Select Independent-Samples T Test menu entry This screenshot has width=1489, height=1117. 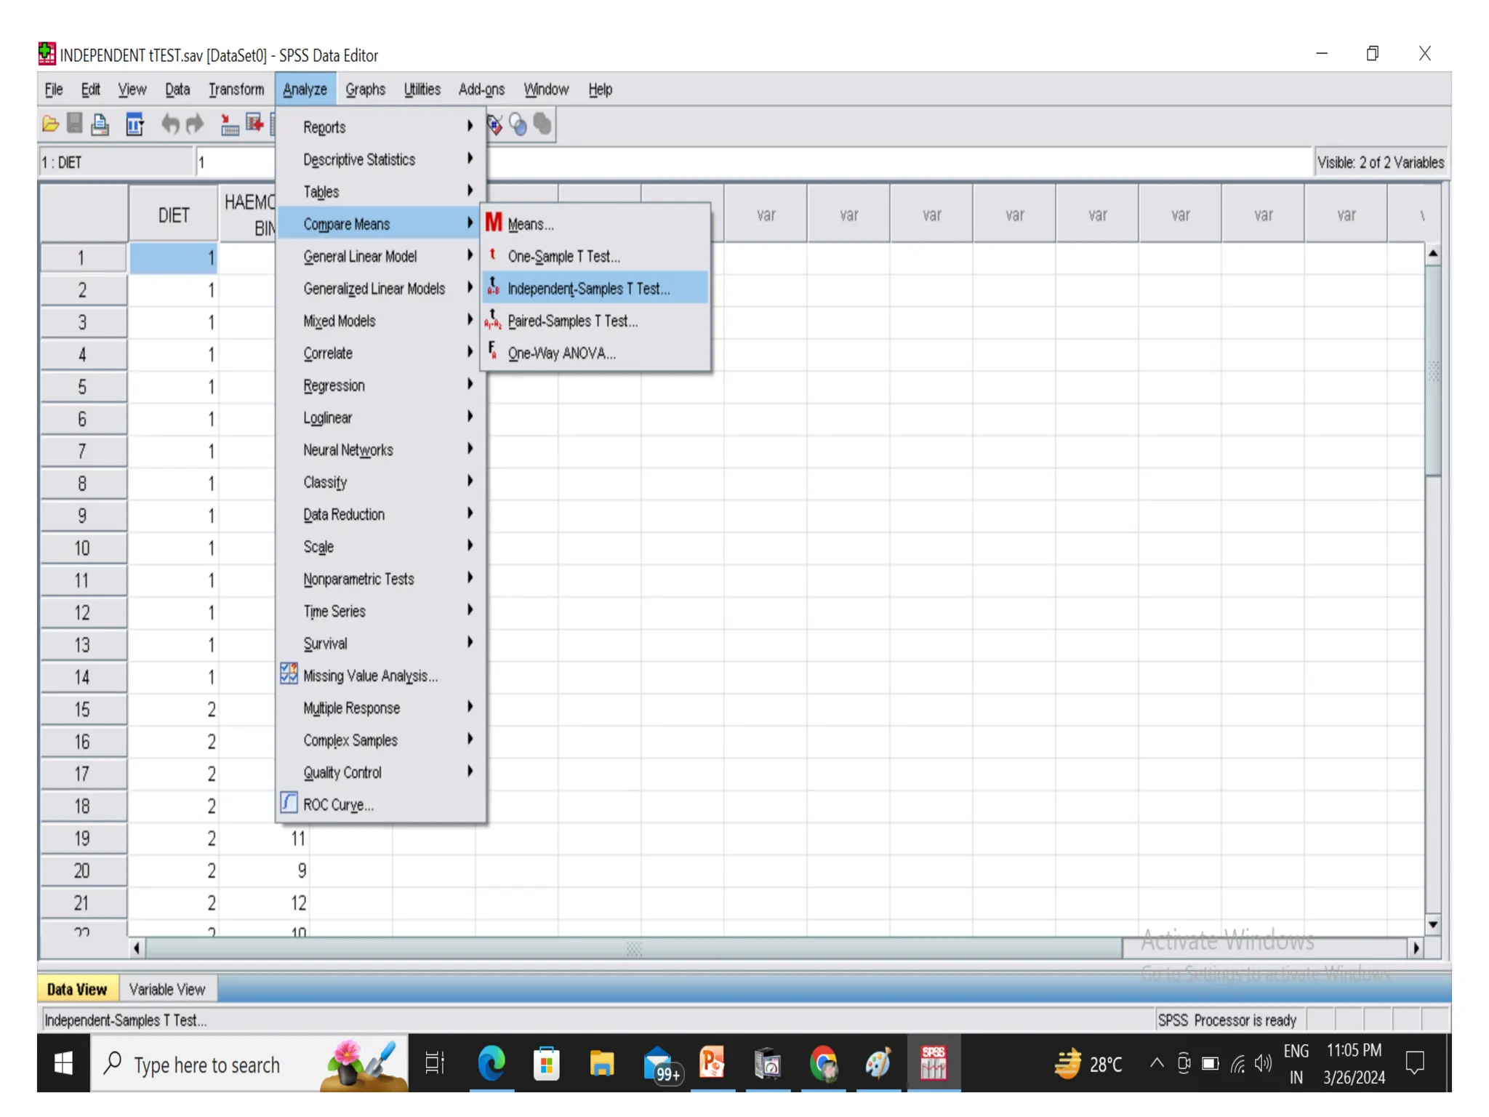pos(588,289)
